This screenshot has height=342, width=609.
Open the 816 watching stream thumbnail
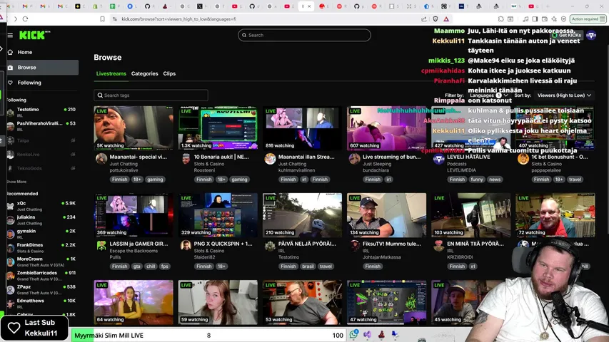(x=302, y=128)
